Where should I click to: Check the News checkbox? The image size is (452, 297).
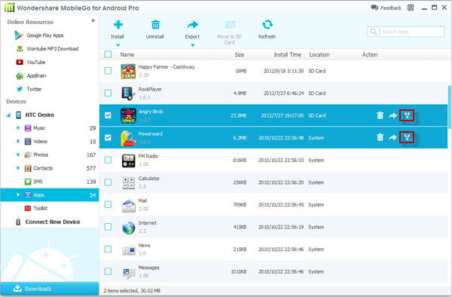coord(108,249)
